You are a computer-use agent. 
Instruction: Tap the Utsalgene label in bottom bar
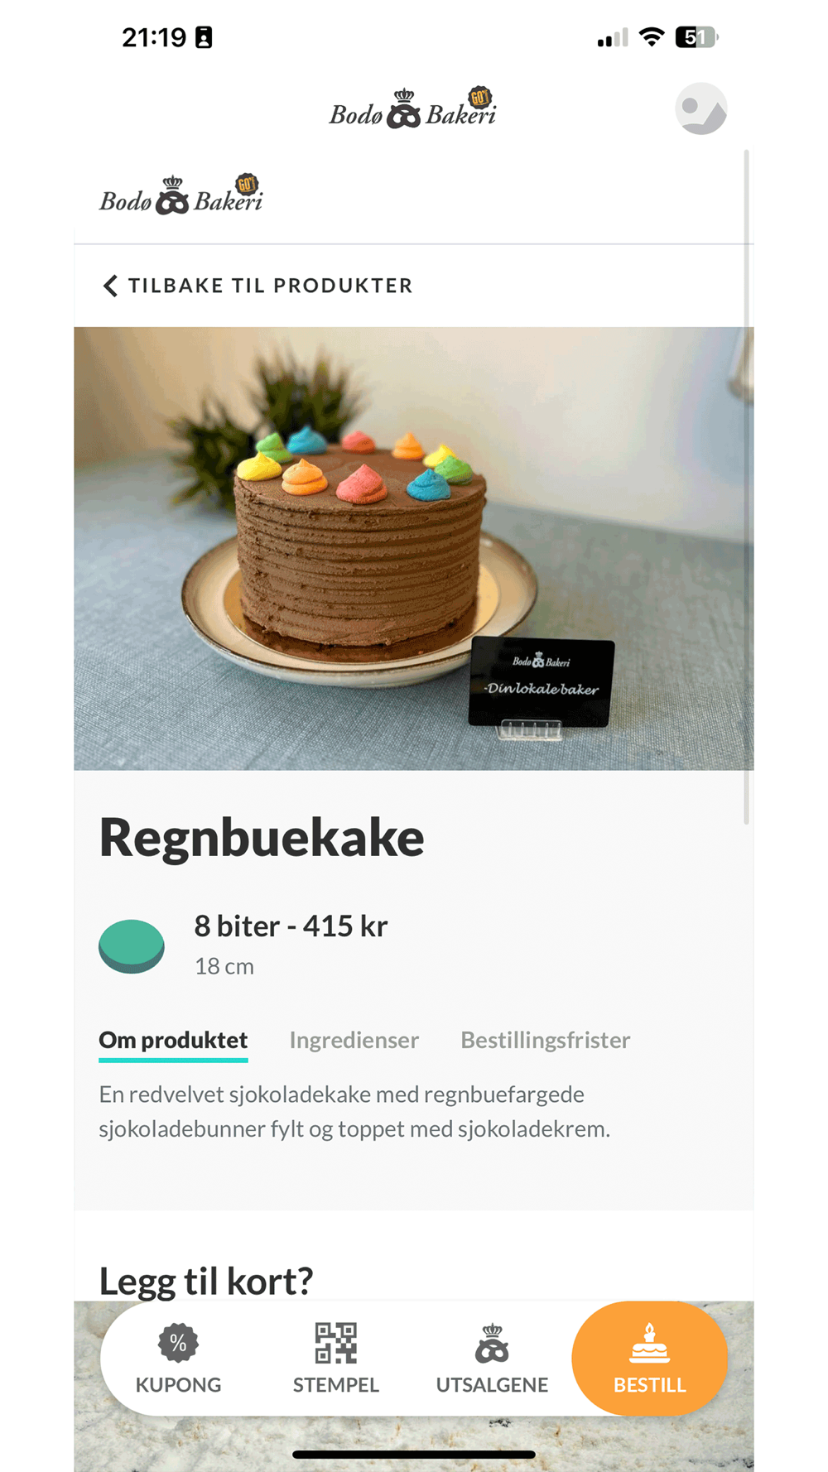[492, 1385]
